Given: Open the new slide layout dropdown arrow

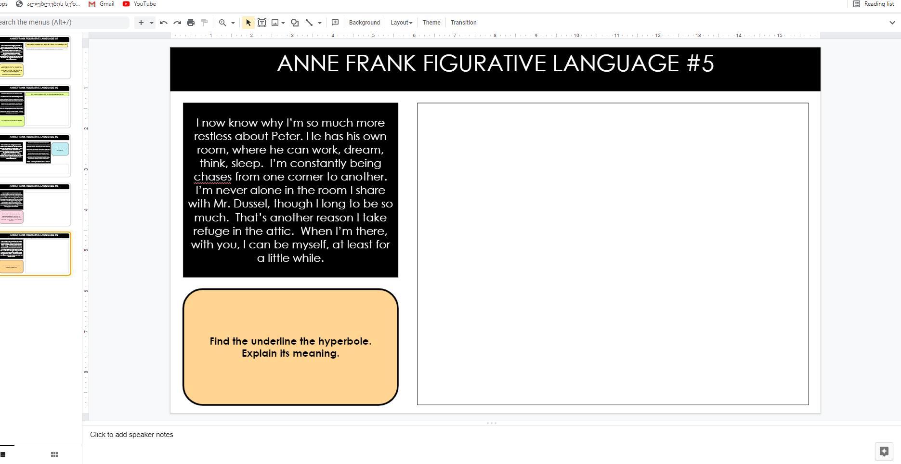Looking at the screenshot, I should pos(151,23).
